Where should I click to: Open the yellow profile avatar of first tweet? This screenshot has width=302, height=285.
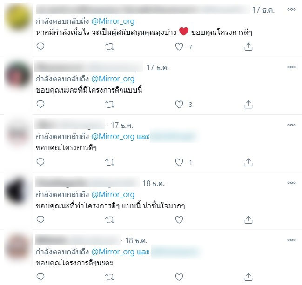[x=18, y=17]
